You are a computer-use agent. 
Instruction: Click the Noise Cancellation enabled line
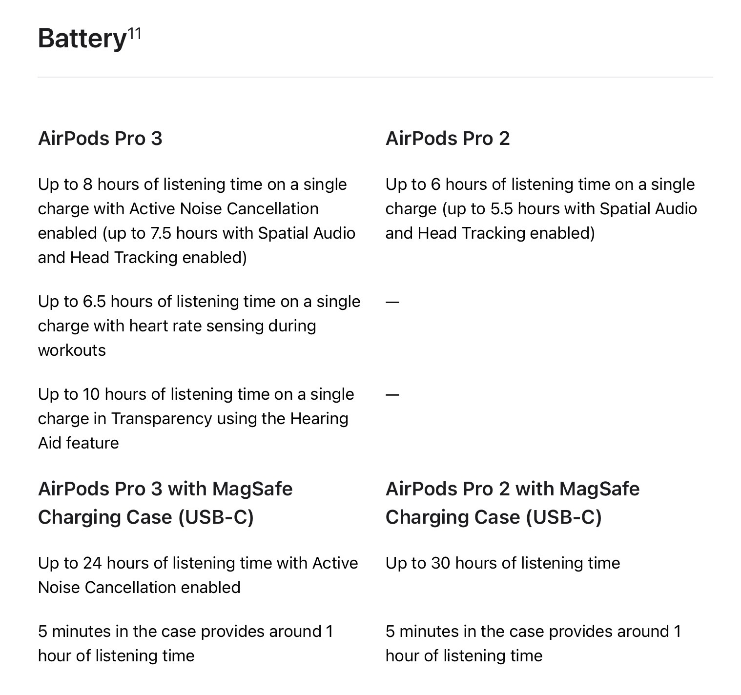[139, 587]
